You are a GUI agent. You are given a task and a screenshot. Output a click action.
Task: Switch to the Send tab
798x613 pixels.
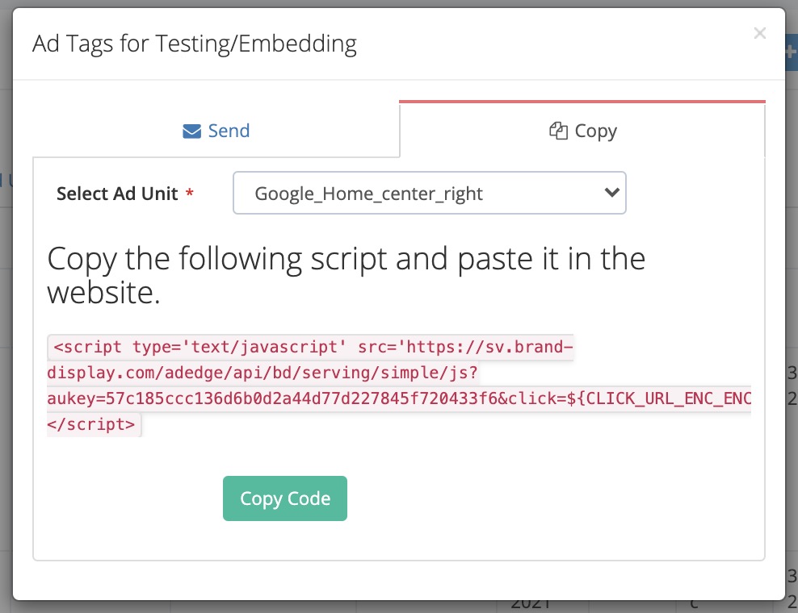click(x=216, y=131)
